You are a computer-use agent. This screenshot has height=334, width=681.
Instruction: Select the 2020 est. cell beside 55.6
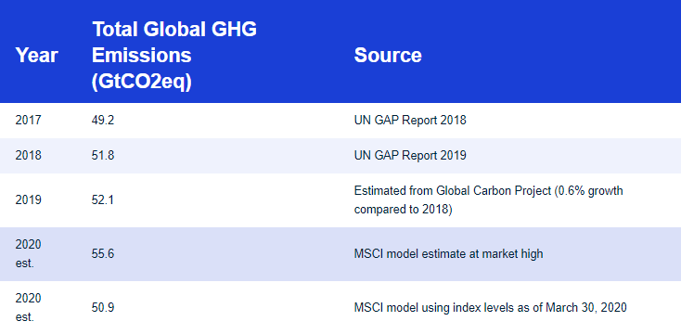(x=28, y=254)
